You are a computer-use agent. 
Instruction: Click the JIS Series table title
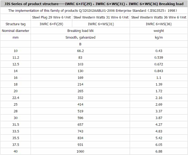coord(94,4)
